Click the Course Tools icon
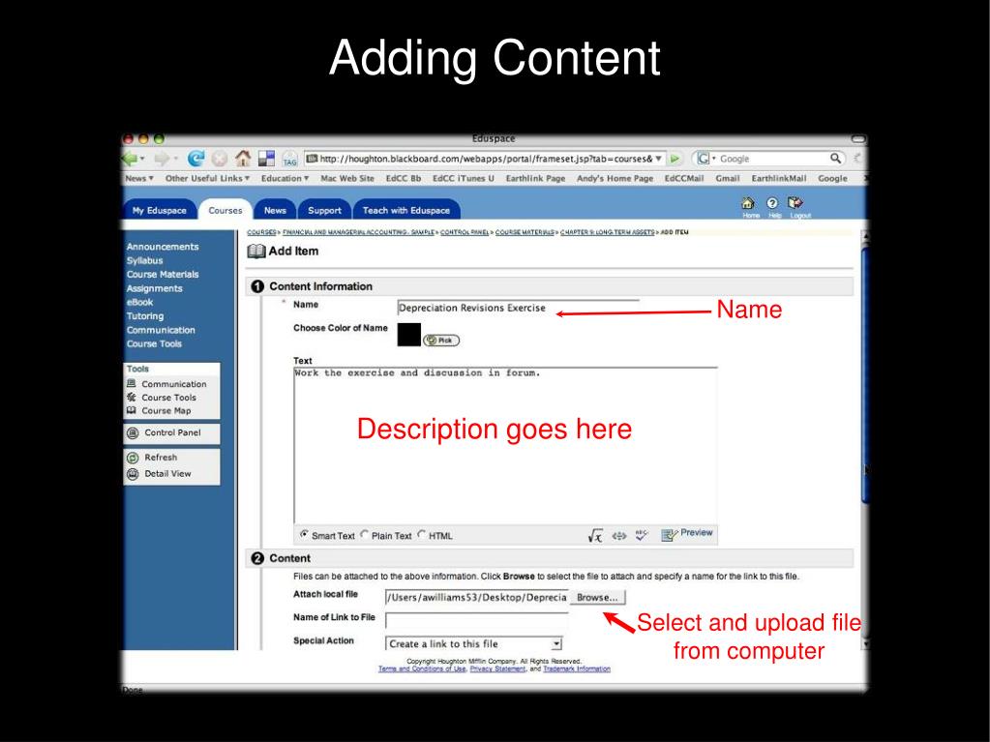The image size is (990, 742). click(132, 397)
